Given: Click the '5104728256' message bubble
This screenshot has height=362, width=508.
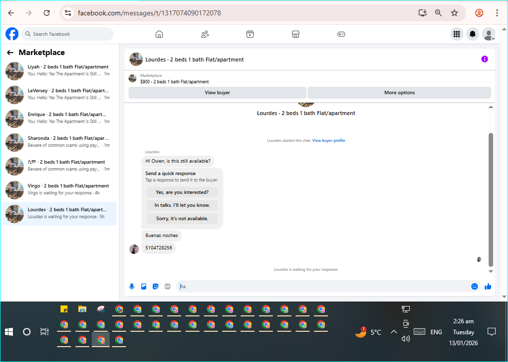Looking at the screenshot, I should (159, 248).
